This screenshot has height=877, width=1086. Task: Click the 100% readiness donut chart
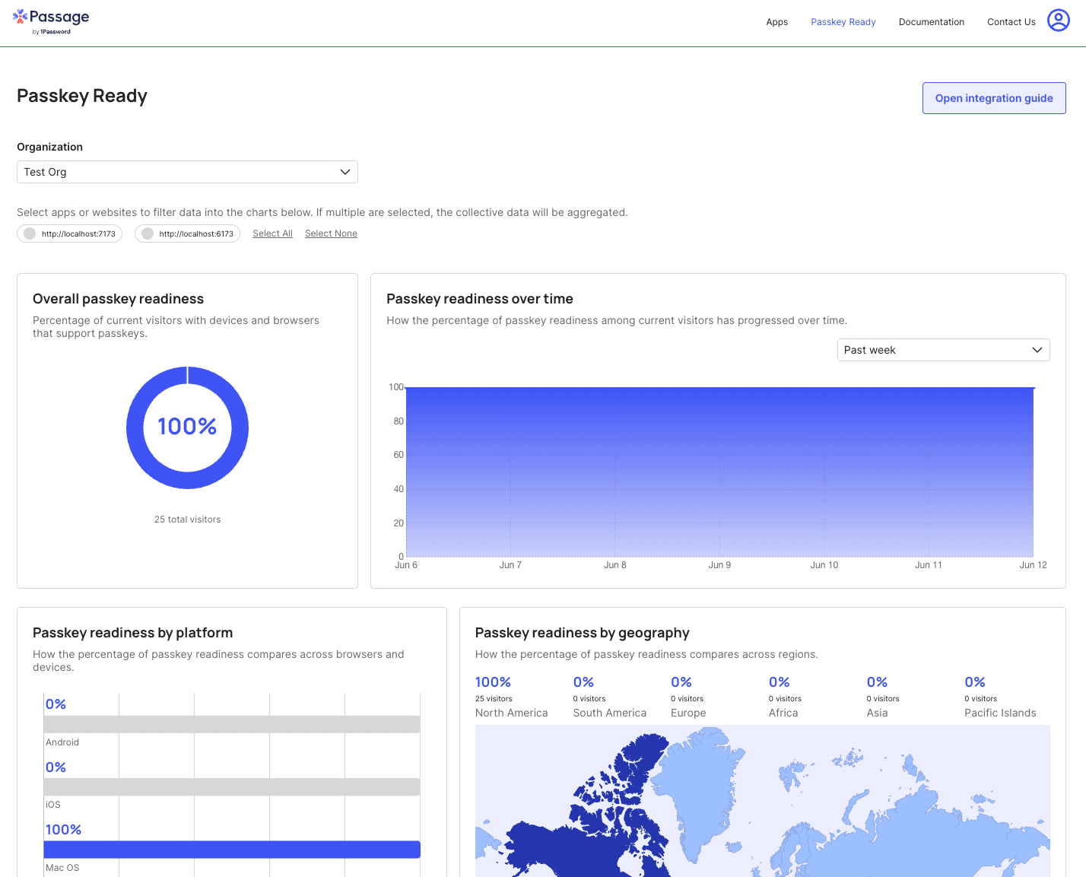click(187, 427)
